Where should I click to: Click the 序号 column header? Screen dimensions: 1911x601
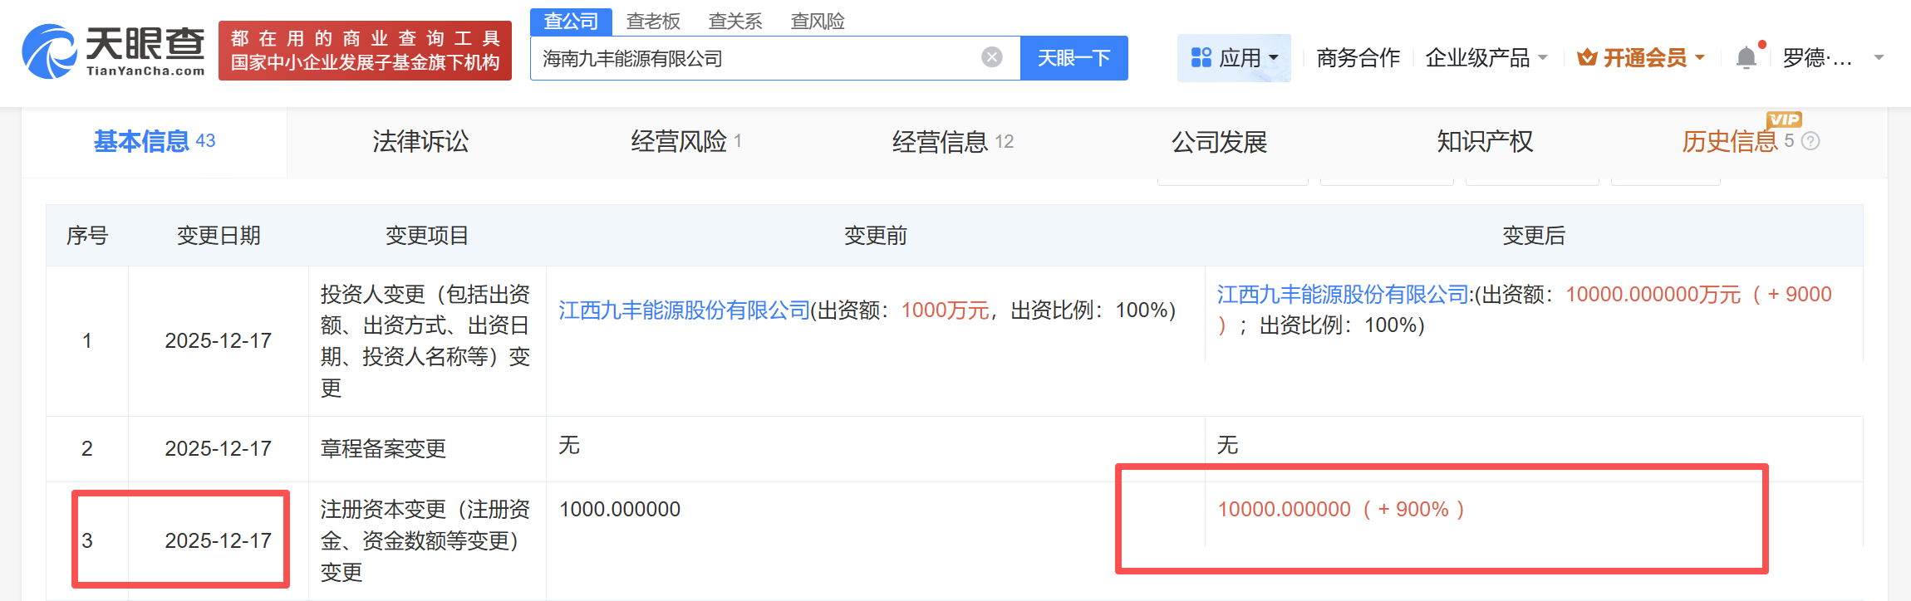tap(87, 236)
